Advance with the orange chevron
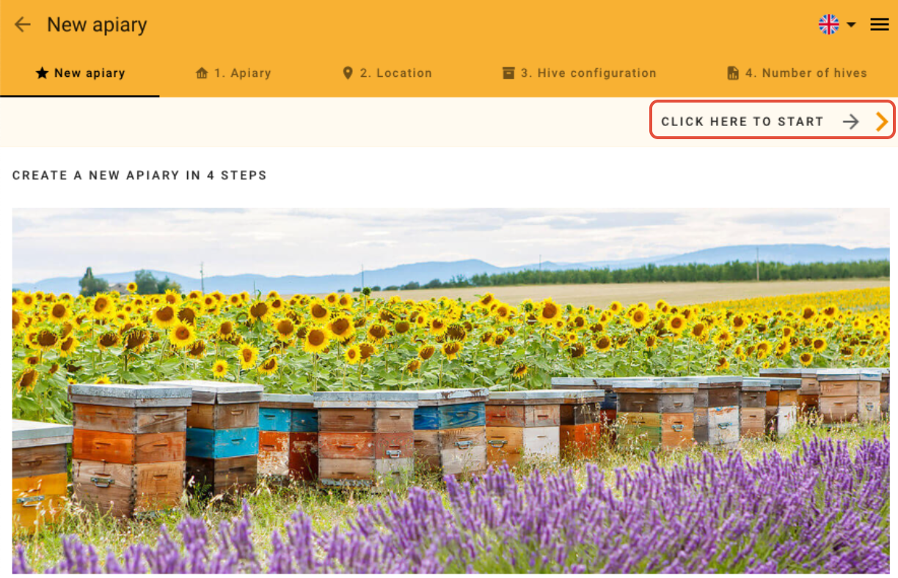The image size is (898, 578). point(882,122)
